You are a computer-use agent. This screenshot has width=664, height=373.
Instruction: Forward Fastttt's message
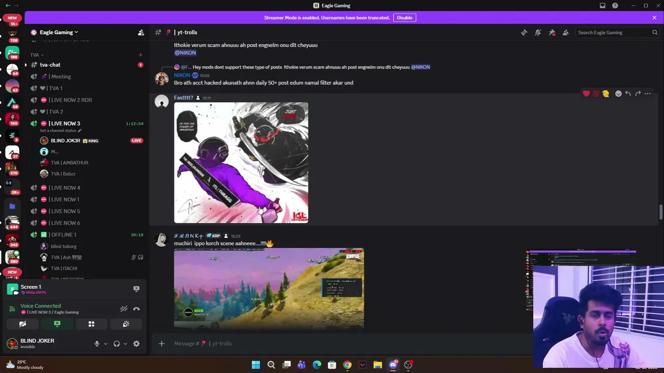[x=638, y=94]
